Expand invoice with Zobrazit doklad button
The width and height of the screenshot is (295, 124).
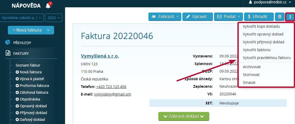184,116
